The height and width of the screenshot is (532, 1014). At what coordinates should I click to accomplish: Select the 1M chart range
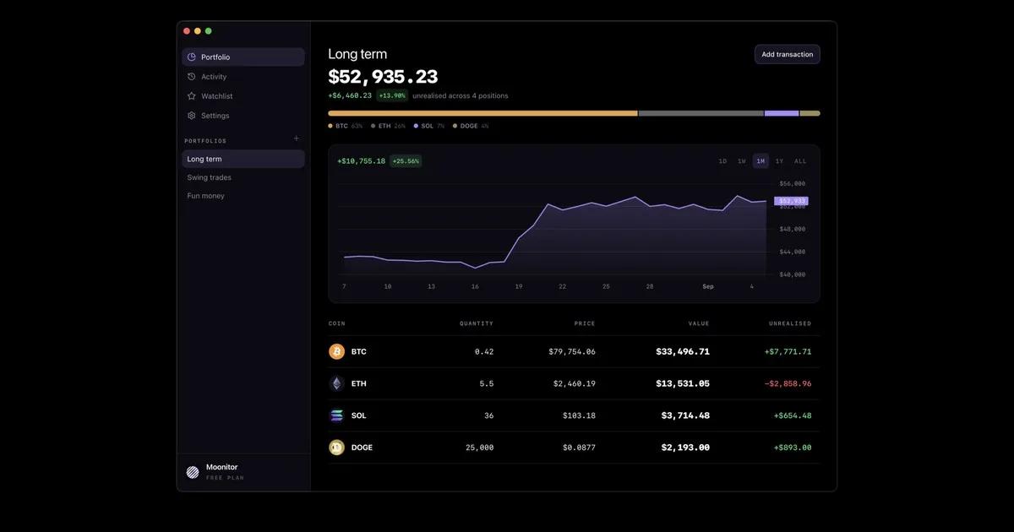click(760, 161)
